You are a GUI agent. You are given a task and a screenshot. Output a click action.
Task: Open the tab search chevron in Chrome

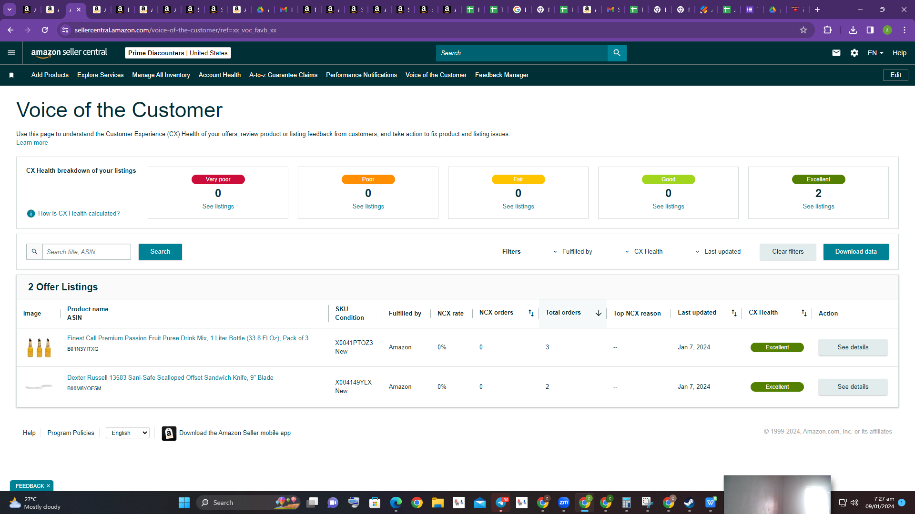pyautogui.click(x=10, y=10)
